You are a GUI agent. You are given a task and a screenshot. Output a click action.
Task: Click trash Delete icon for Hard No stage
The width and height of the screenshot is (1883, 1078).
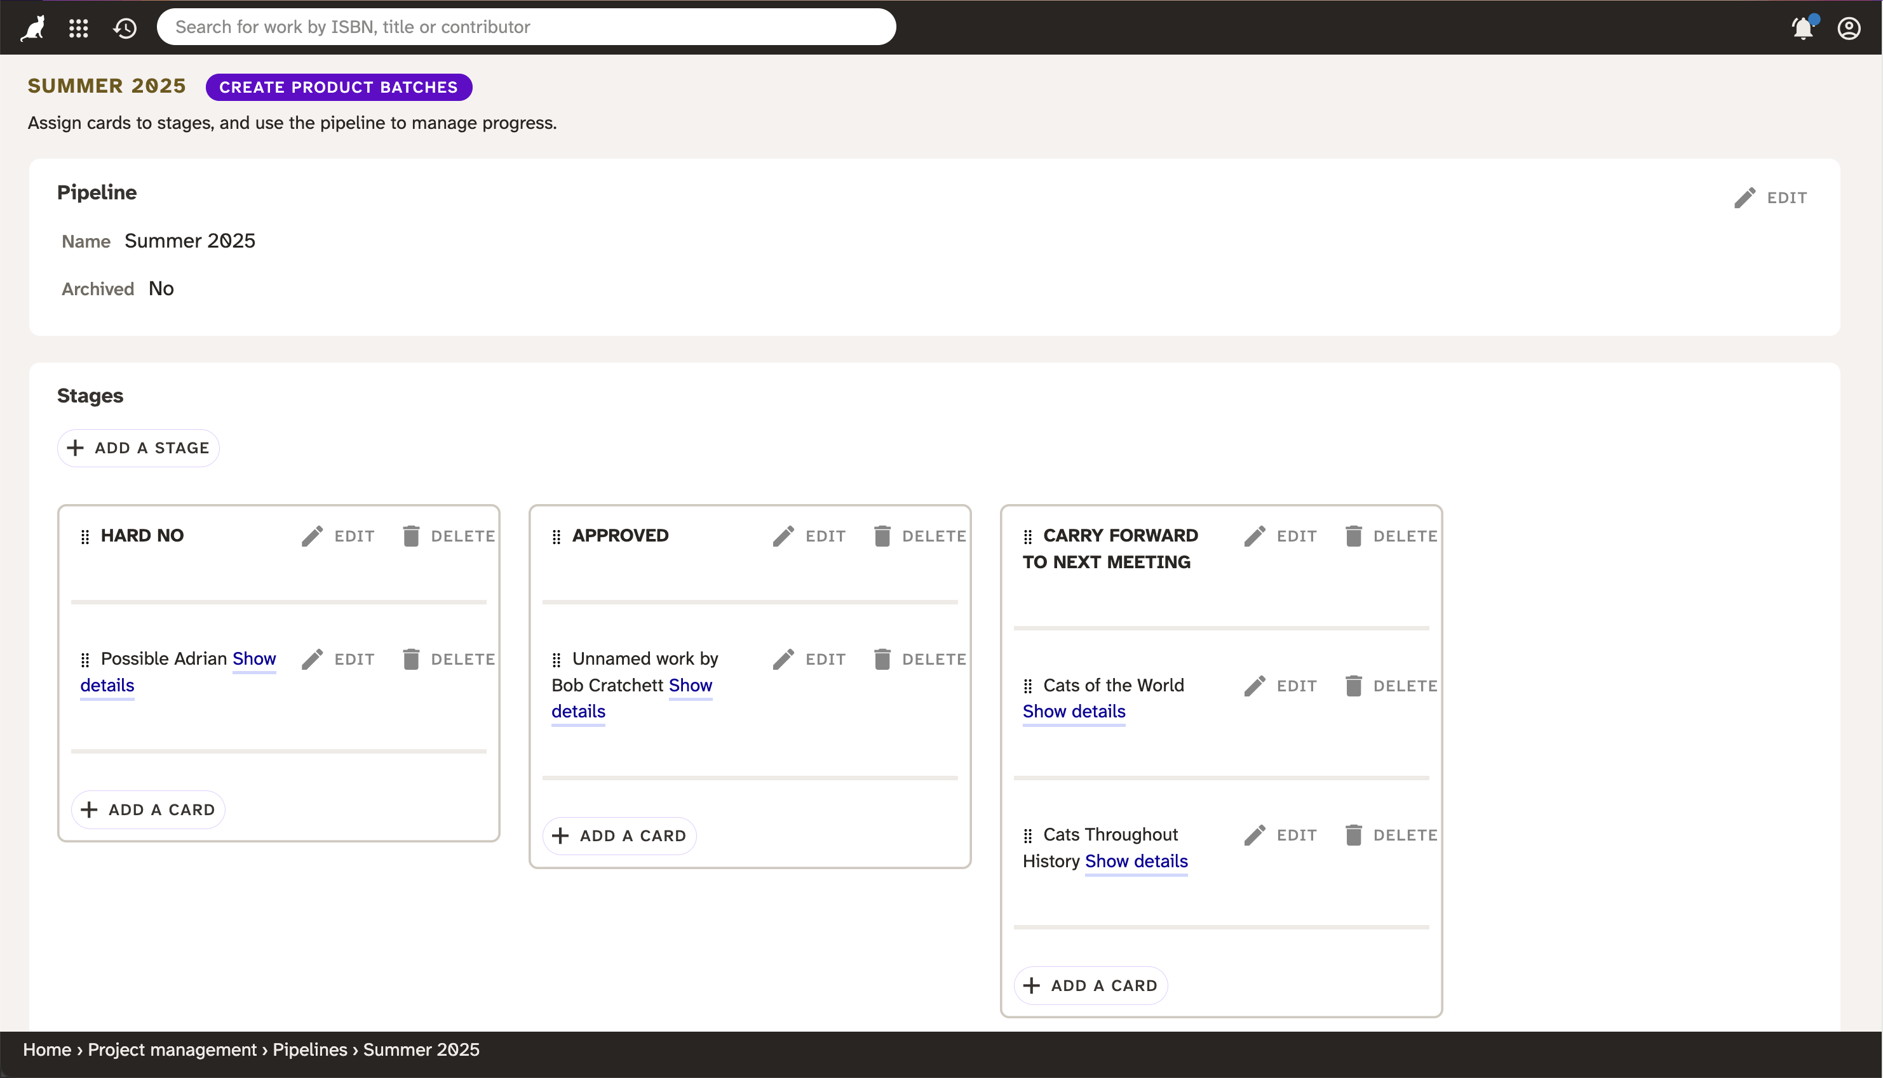[411, 536]
